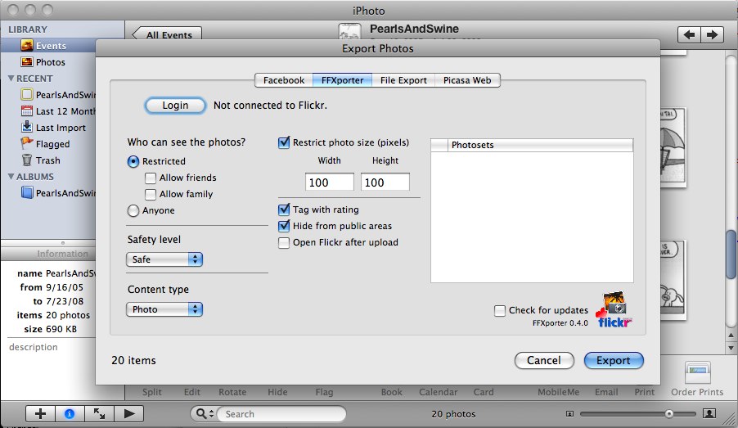Go to next event with right arrow
Viewport: 738px width, 428px height.
713,35
